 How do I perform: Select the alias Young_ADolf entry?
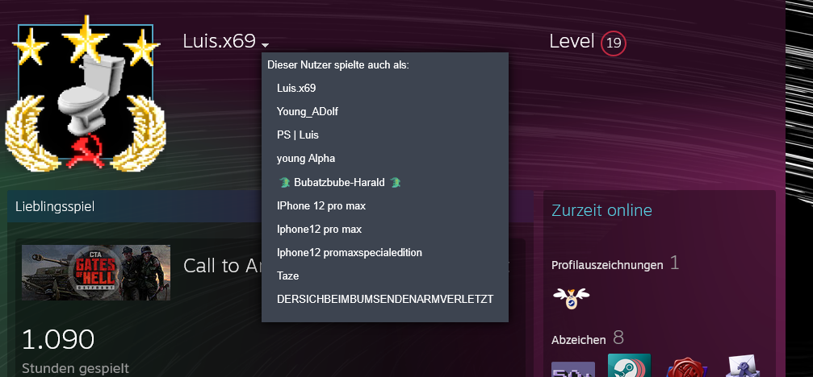tap(308, 111)
